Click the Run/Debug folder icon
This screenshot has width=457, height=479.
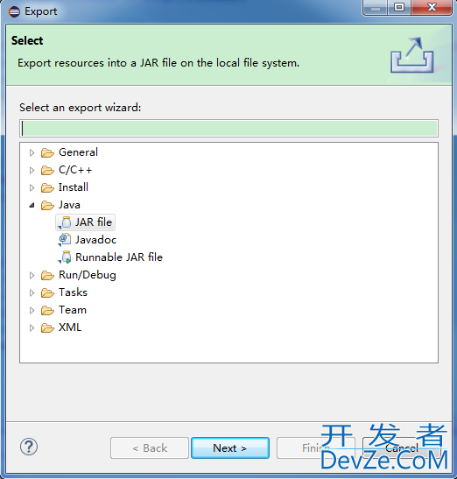point(47,275)
